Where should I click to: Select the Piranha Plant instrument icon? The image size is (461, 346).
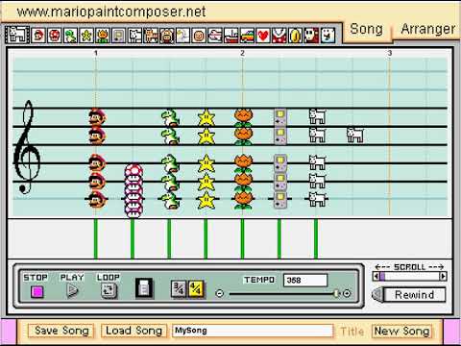[x=279, y=36]
